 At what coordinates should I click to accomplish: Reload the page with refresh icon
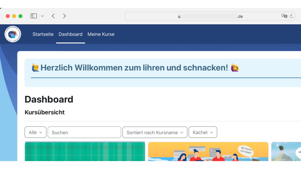[291, 16]
